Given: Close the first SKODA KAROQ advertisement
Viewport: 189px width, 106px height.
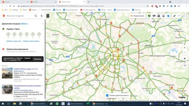Looking at the screenshot, I should [43, 69].
